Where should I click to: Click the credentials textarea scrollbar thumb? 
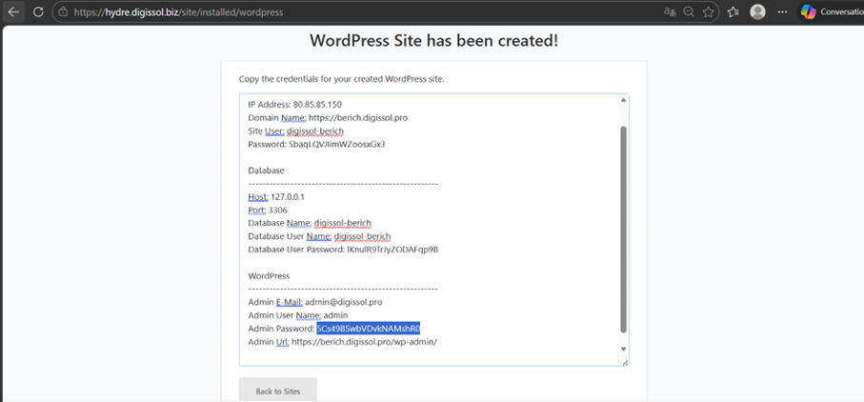point(623,229)
